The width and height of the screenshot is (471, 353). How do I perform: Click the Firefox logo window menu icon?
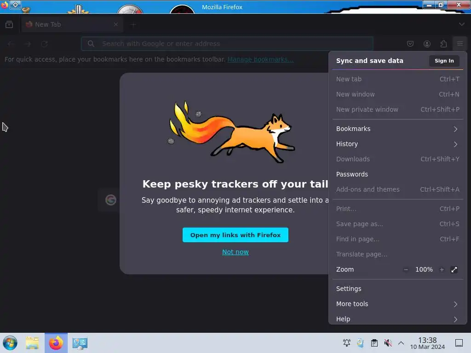point(5,5)
